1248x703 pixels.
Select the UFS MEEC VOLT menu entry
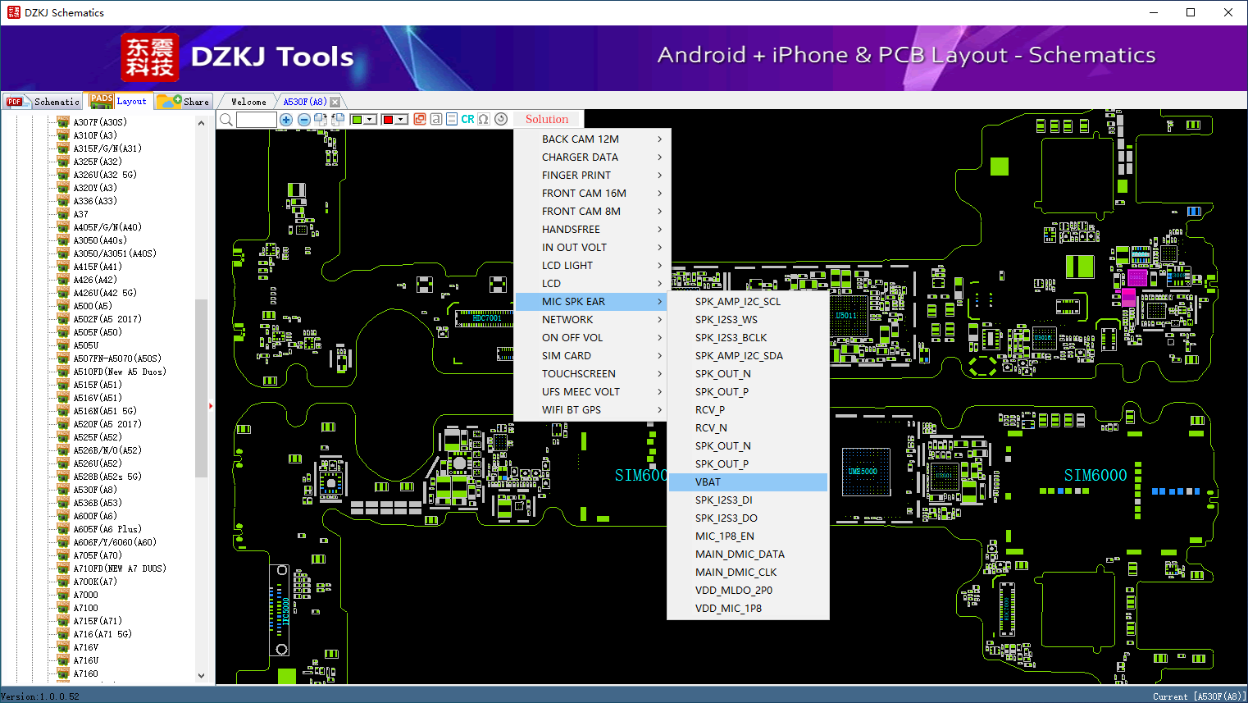click(593, 392)
